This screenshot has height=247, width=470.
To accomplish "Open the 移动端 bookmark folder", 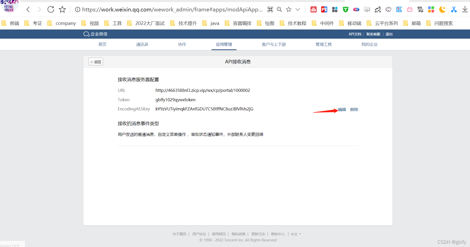I will [350, 23].
